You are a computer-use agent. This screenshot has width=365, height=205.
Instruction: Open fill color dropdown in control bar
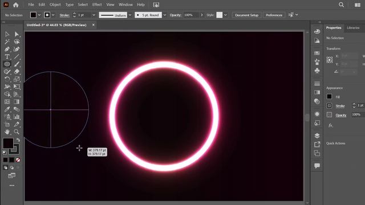(39, 15)
